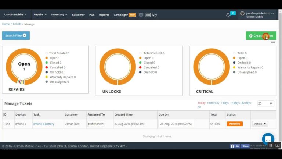Open the iPhone 6 Battery task link
Image resolution: width=282 pixels, height=159 pixels.
pyautogui.click(x=44, y=124)
